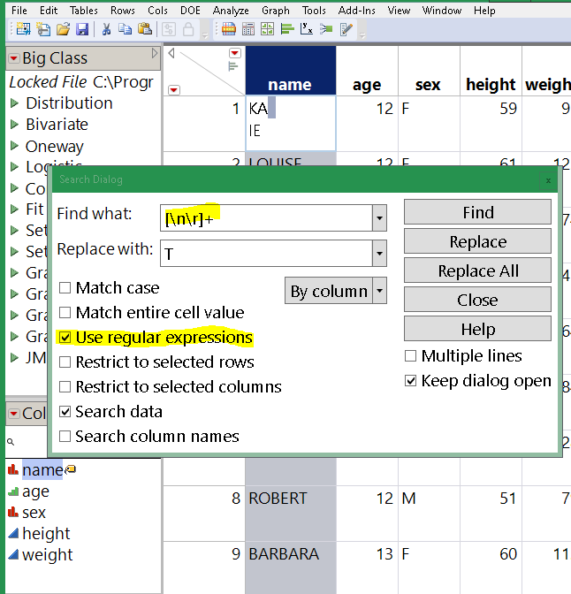
Task: Enable Search column names
Action: tap(65, 437)
